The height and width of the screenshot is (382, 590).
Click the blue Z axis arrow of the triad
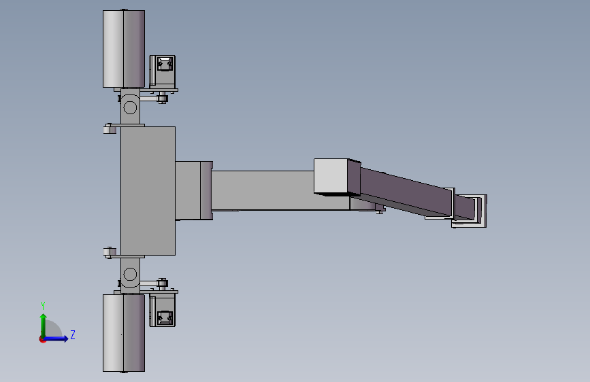tap(56, 338)
